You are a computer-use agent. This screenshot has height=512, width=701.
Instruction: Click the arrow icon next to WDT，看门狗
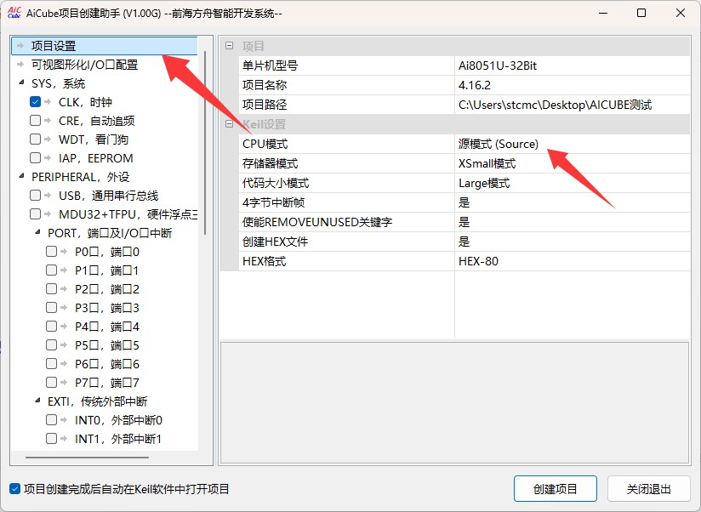click(48, 139)
